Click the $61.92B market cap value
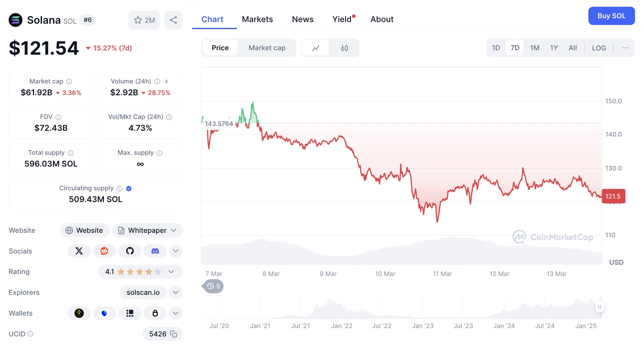 click(36, 93)
